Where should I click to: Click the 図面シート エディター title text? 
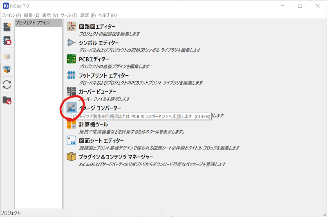click(101, 141)
